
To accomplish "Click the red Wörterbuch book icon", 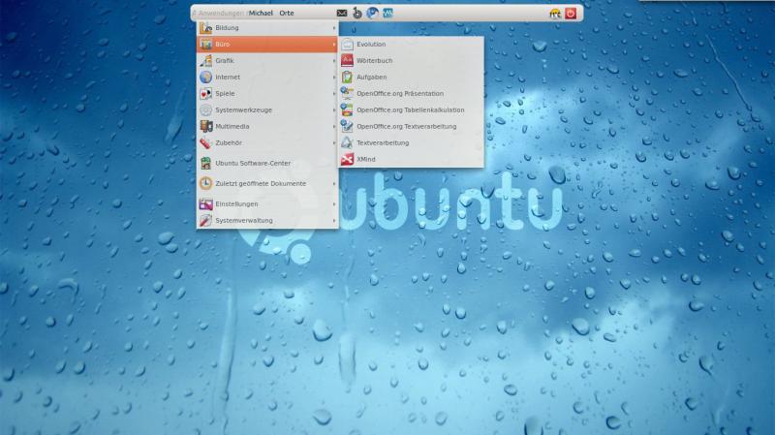I will pyautogui.click(x=347, y=61).
